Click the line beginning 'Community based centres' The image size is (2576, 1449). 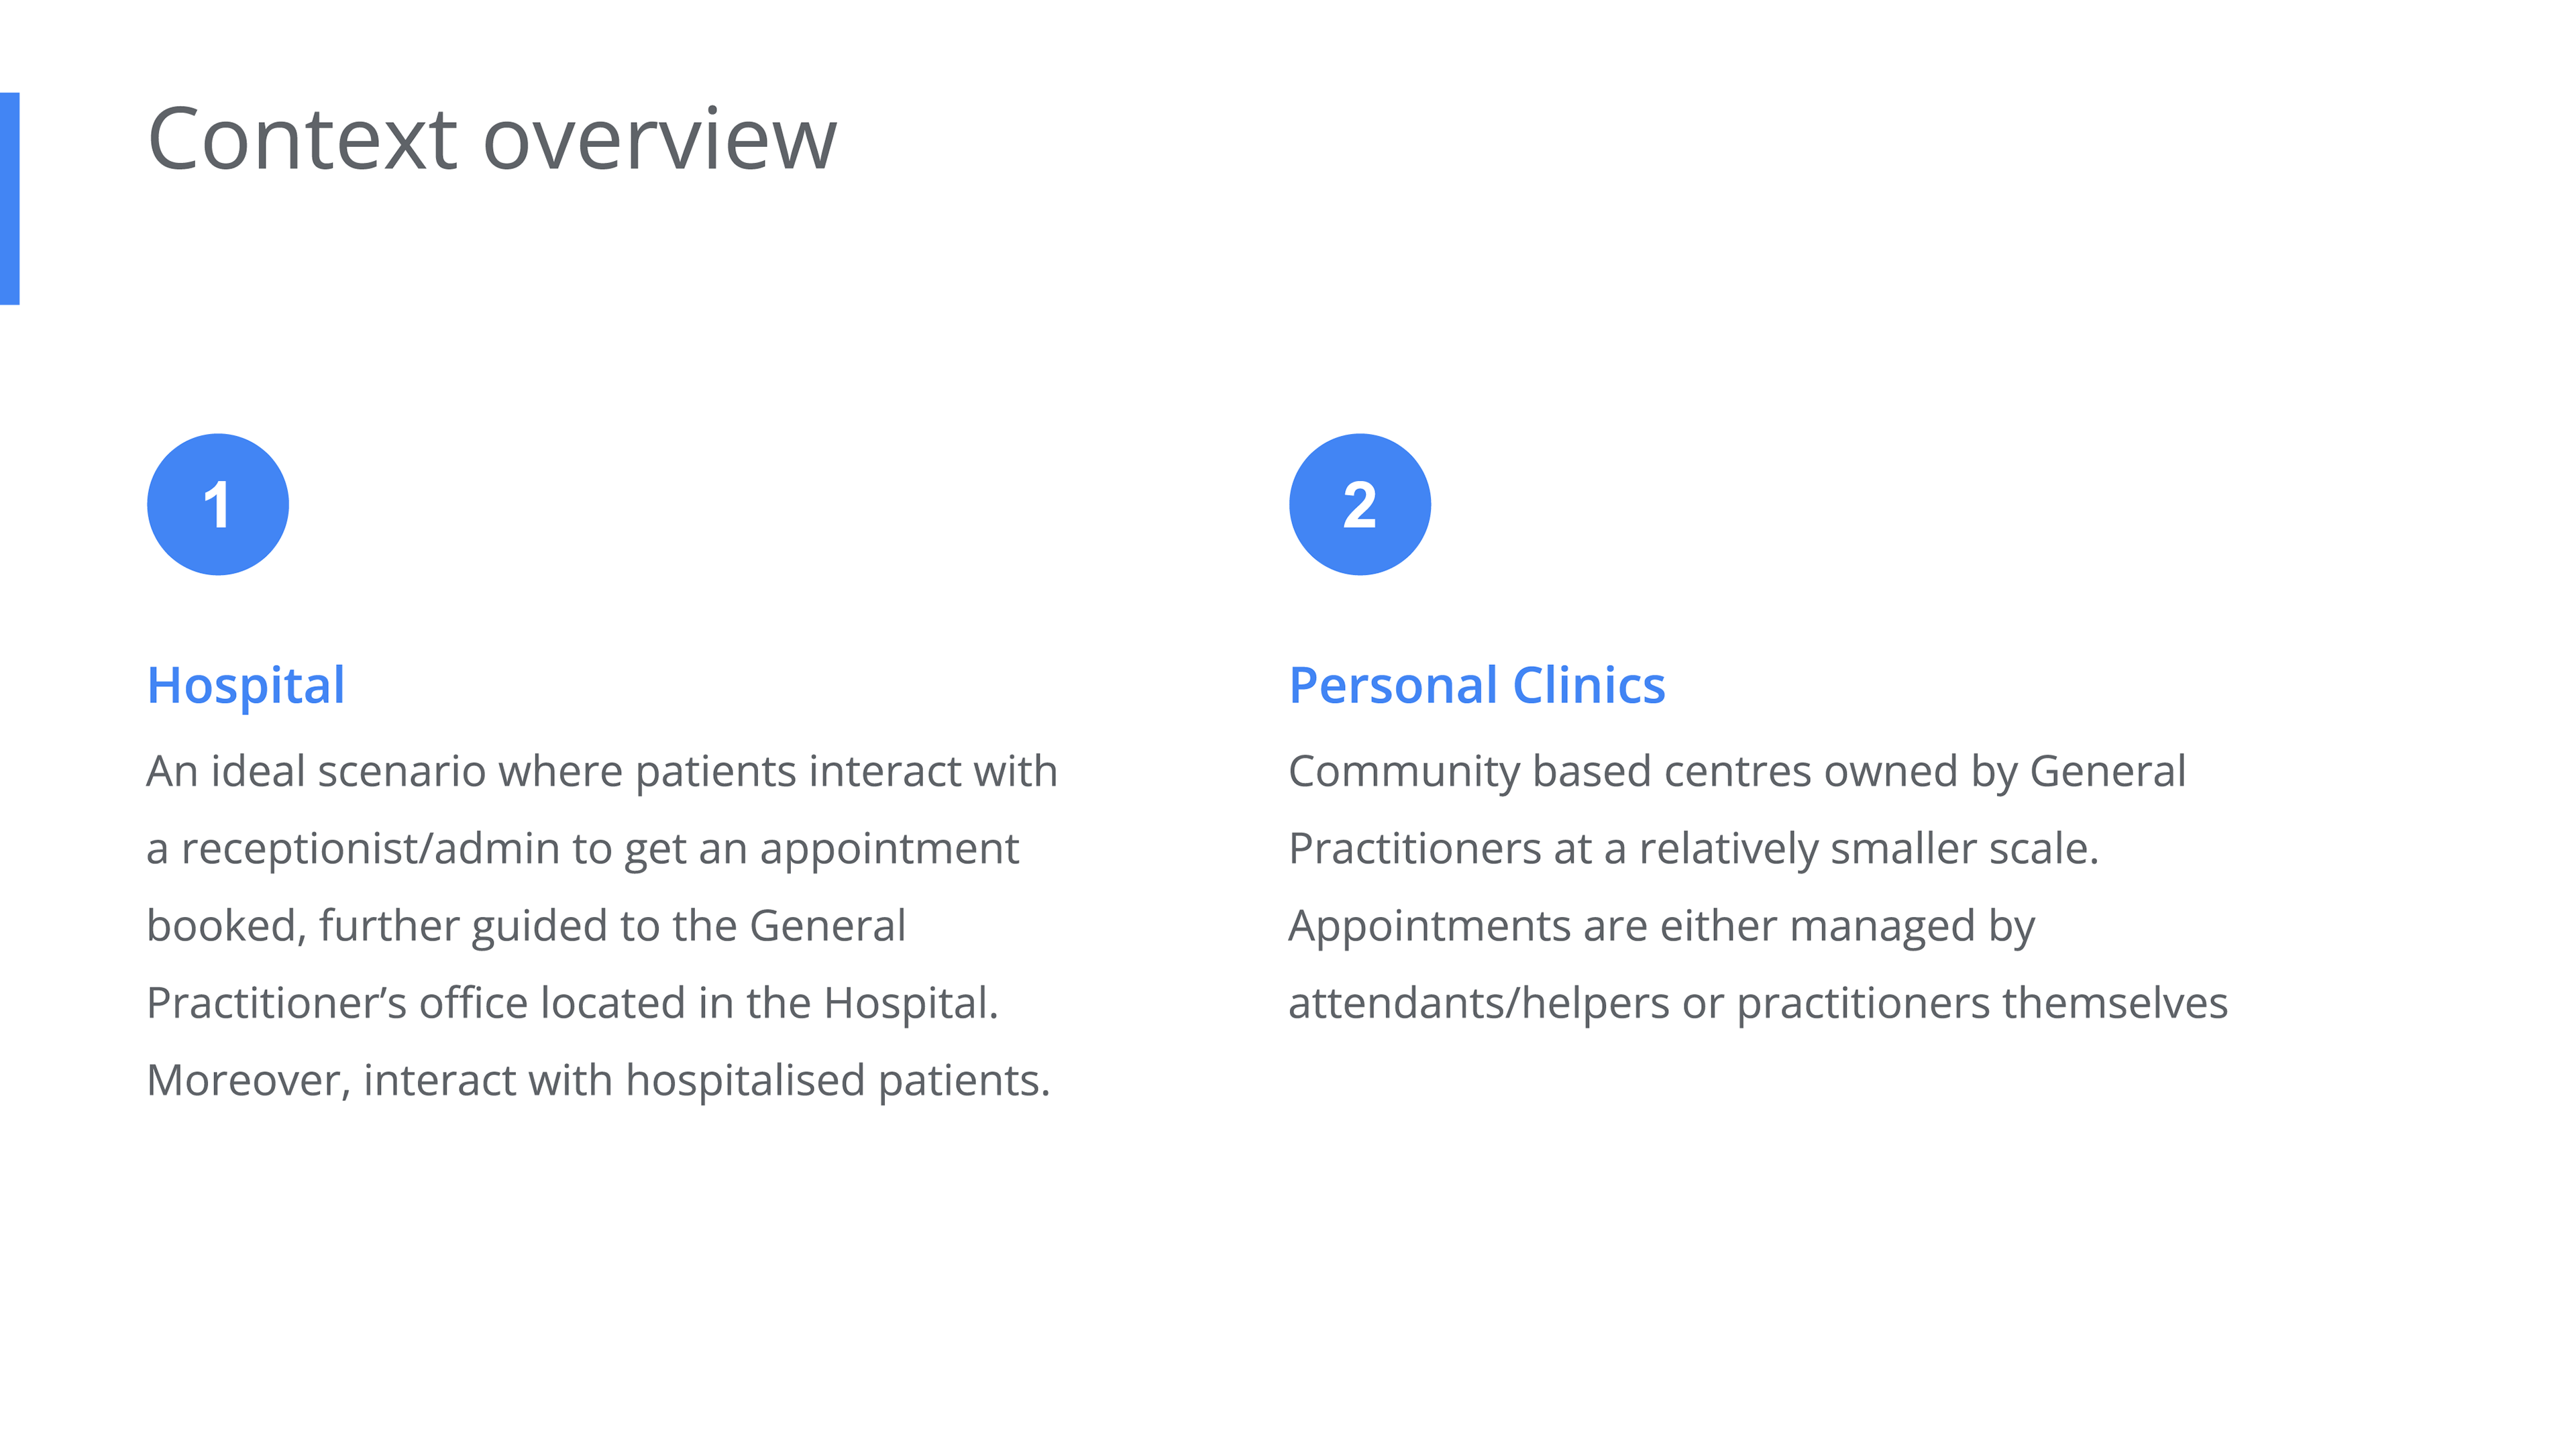point(1737,771)
